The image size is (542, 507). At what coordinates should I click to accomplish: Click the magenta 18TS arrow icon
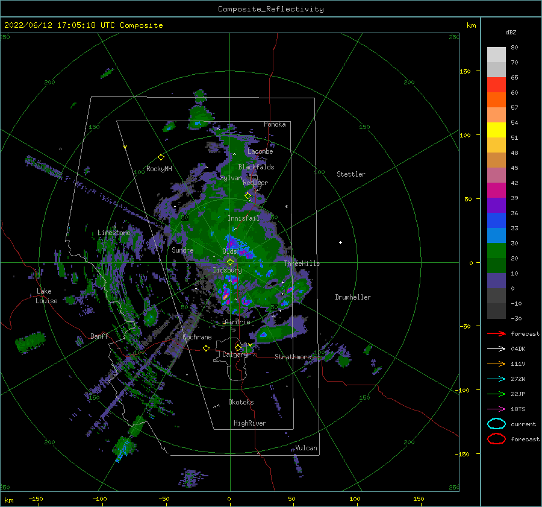pyautogui.click(x=496, y=409)
